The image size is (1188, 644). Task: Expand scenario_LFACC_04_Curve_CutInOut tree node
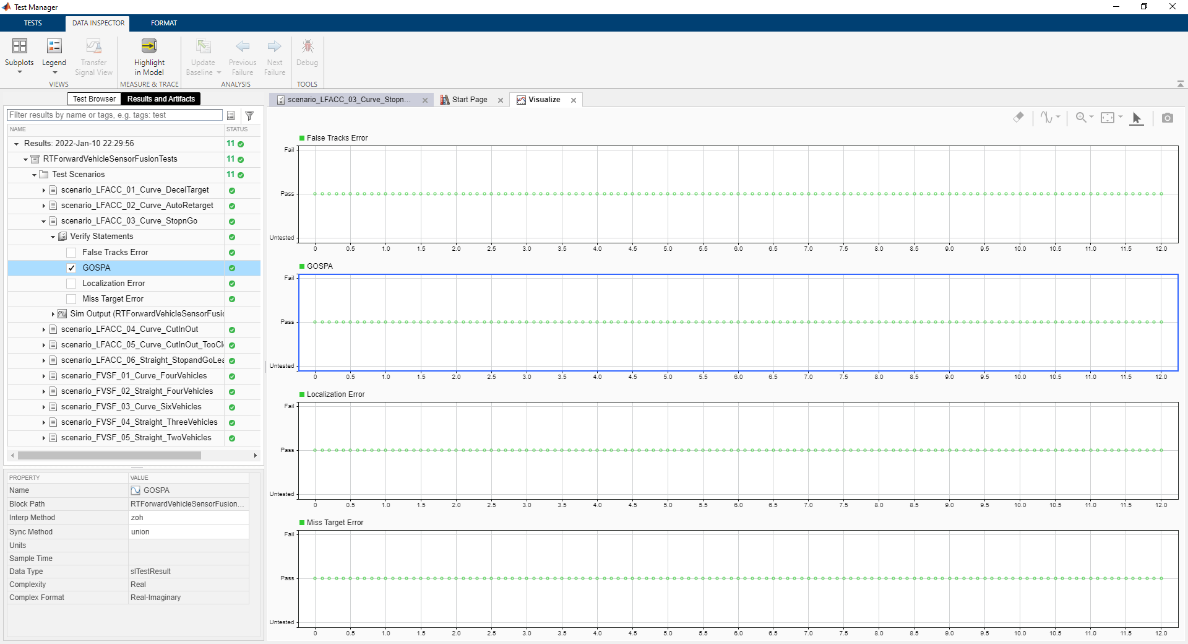point(43,329)
